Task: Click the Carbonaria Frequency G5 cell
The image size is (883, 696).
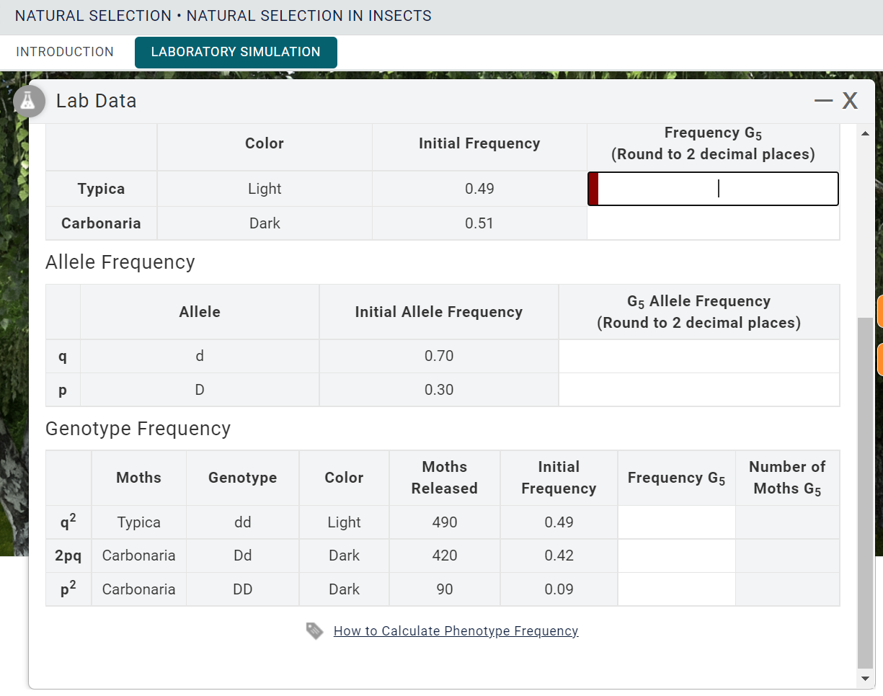Action: [713, 223]
